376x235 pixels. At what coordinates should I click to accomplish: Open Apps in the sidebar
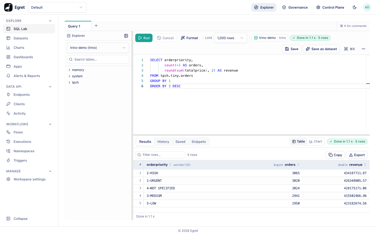pyautogui.click(x=29, y=66)
